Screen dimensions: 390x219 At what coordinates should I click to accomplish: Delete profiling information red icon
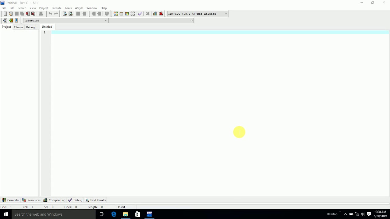click(161, 14)
